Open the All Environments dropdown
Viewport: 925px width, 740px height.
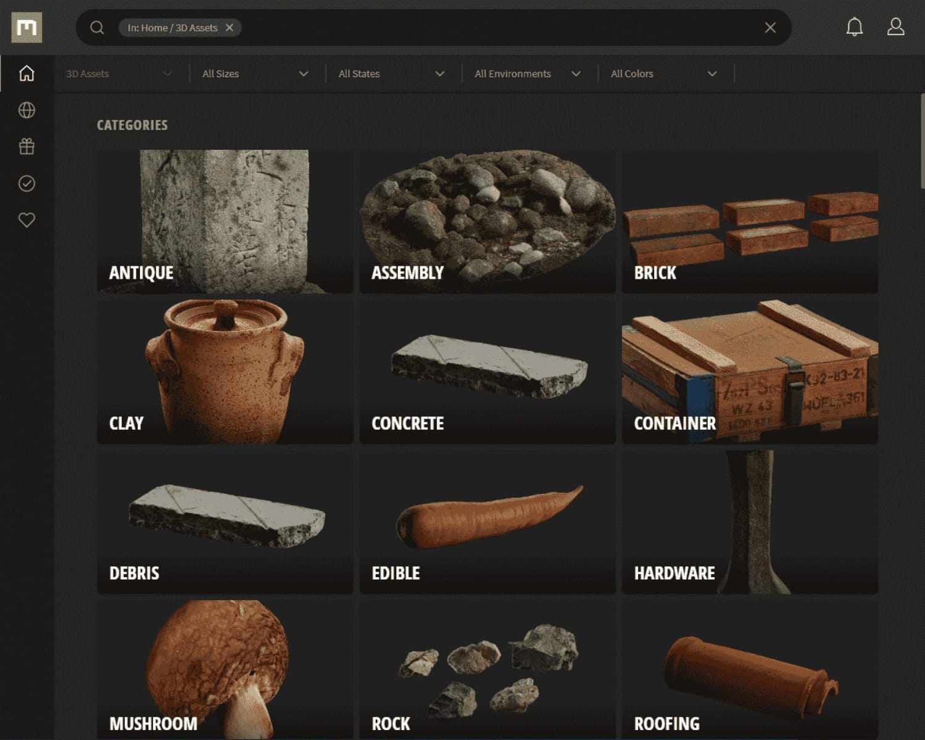tap(528, 74)
